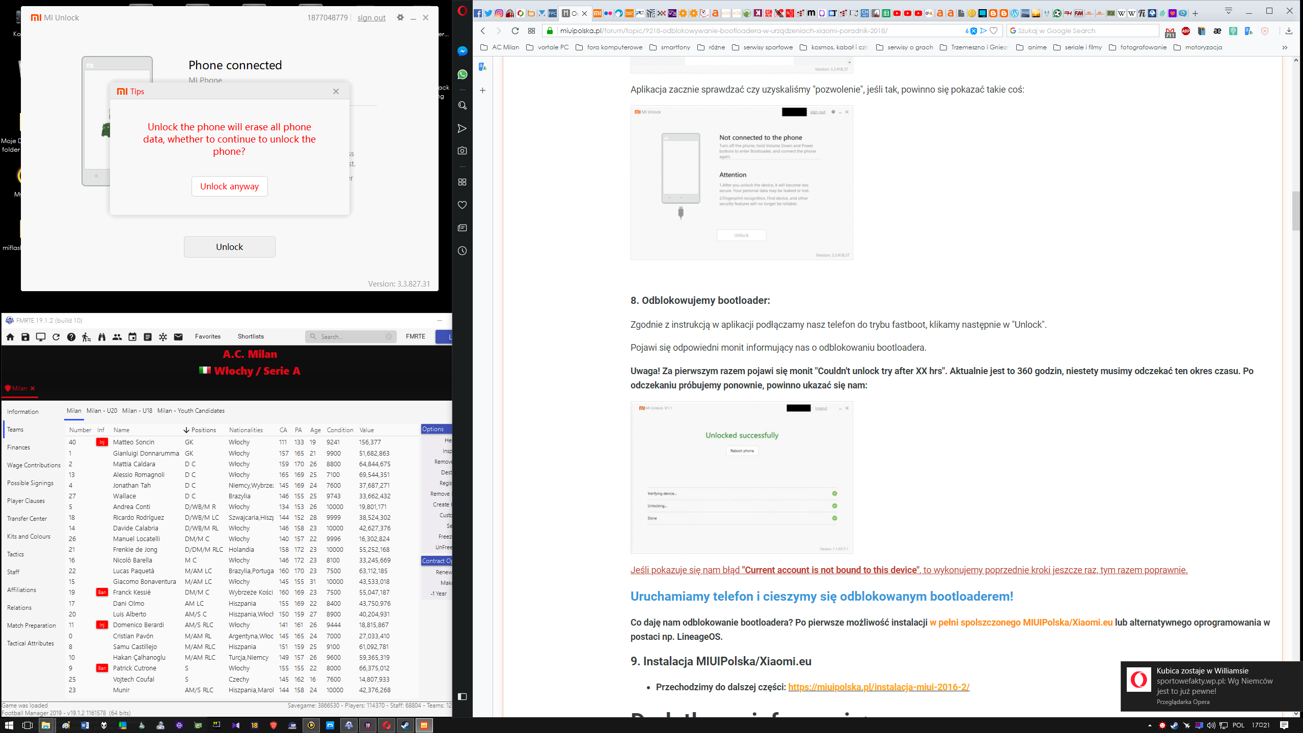Image resolution: width=1303 pixels, height=733 pixels.
Task: Click Opera sidebar history clock icon
Action: [x=462, y=250]
